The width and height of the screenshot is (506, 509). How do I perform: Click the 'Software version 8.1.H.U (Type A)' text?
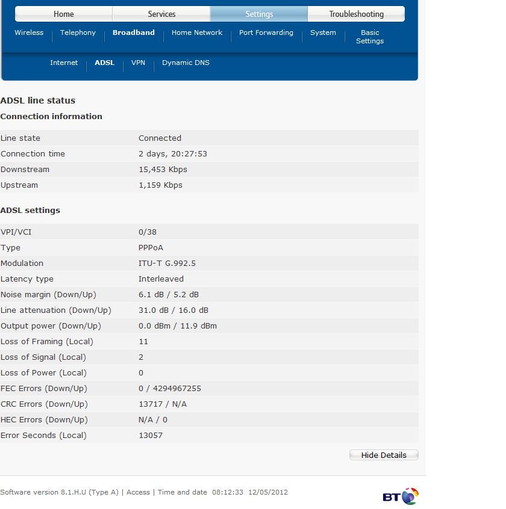pyautogui.click(x=60, y=492)
